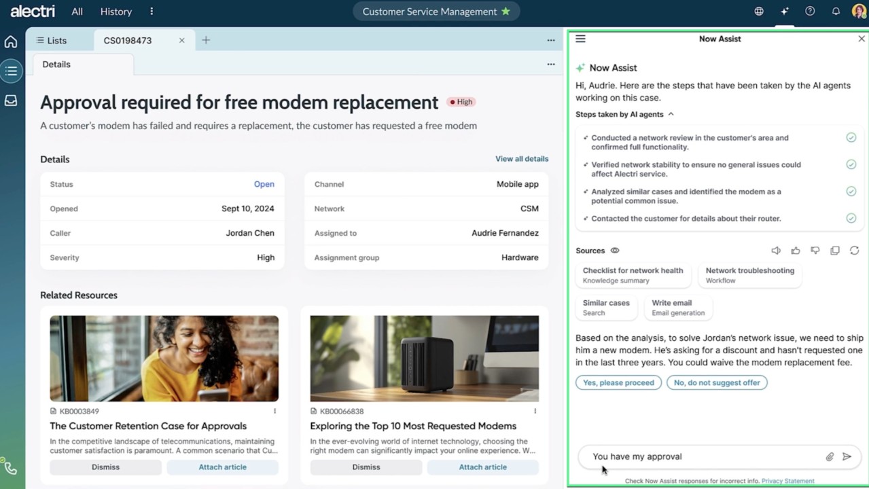The height and width of the screenshot is (489, 869).
Task: Send the chat message
Action: 847,457
